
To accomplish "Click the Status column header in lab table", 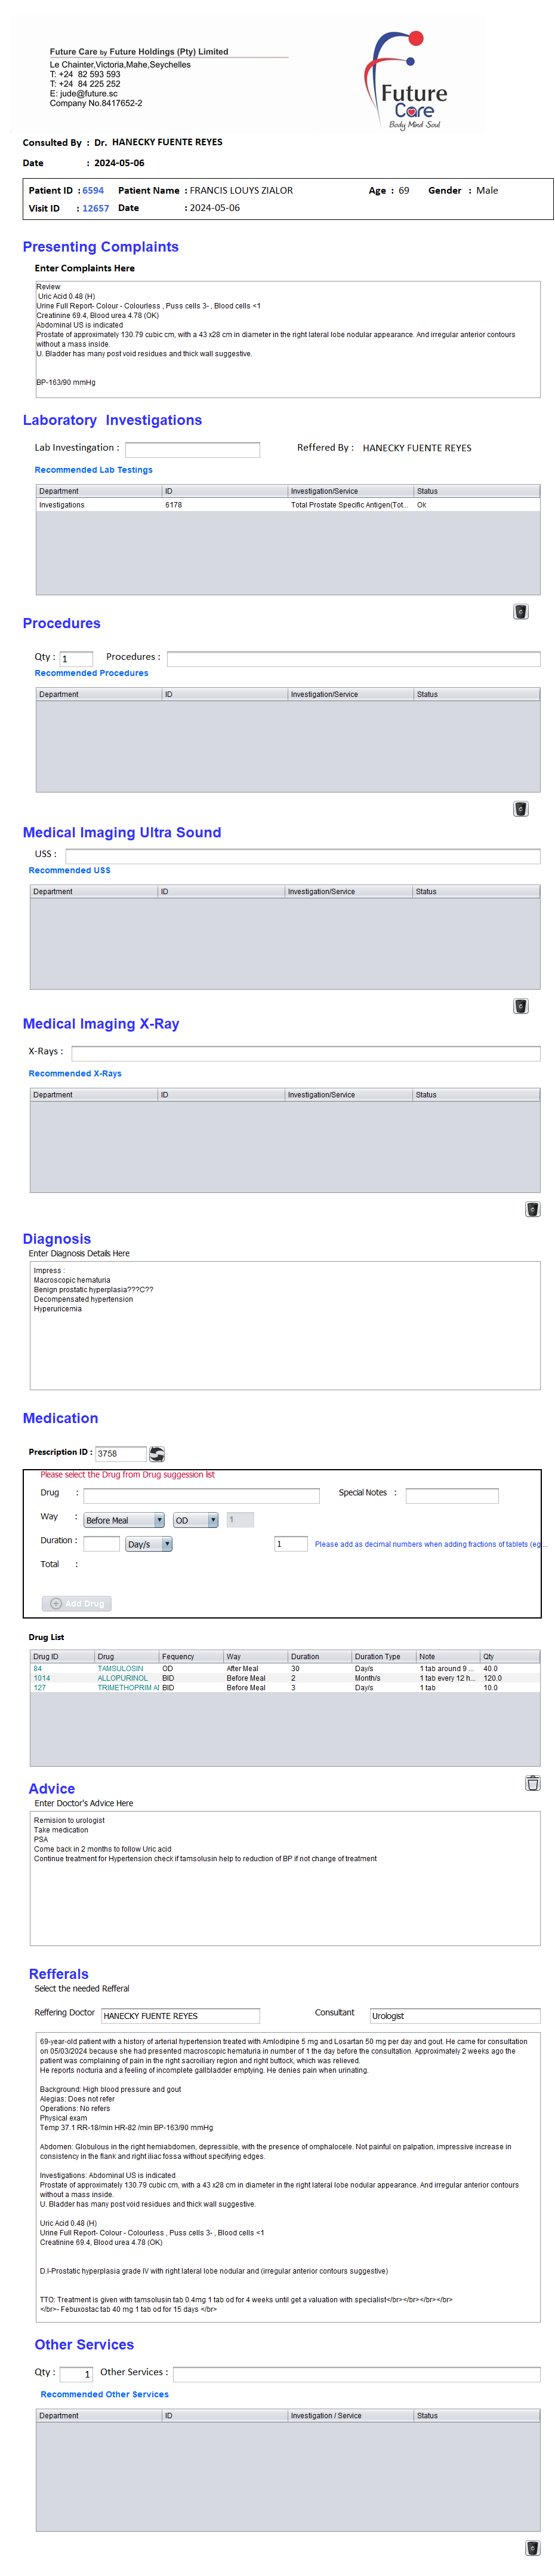I will (427, 491).
